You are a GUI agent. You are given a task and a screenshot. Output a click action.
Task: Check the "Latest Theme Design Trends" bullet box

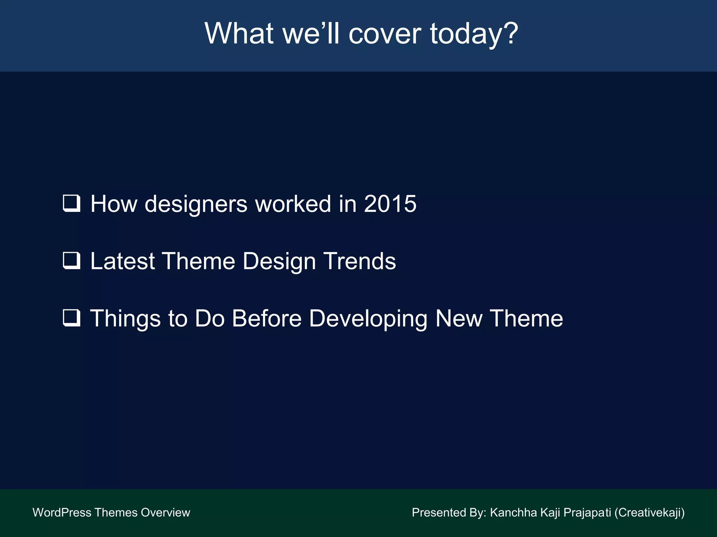pyautogui.click(x=71, y=260)
